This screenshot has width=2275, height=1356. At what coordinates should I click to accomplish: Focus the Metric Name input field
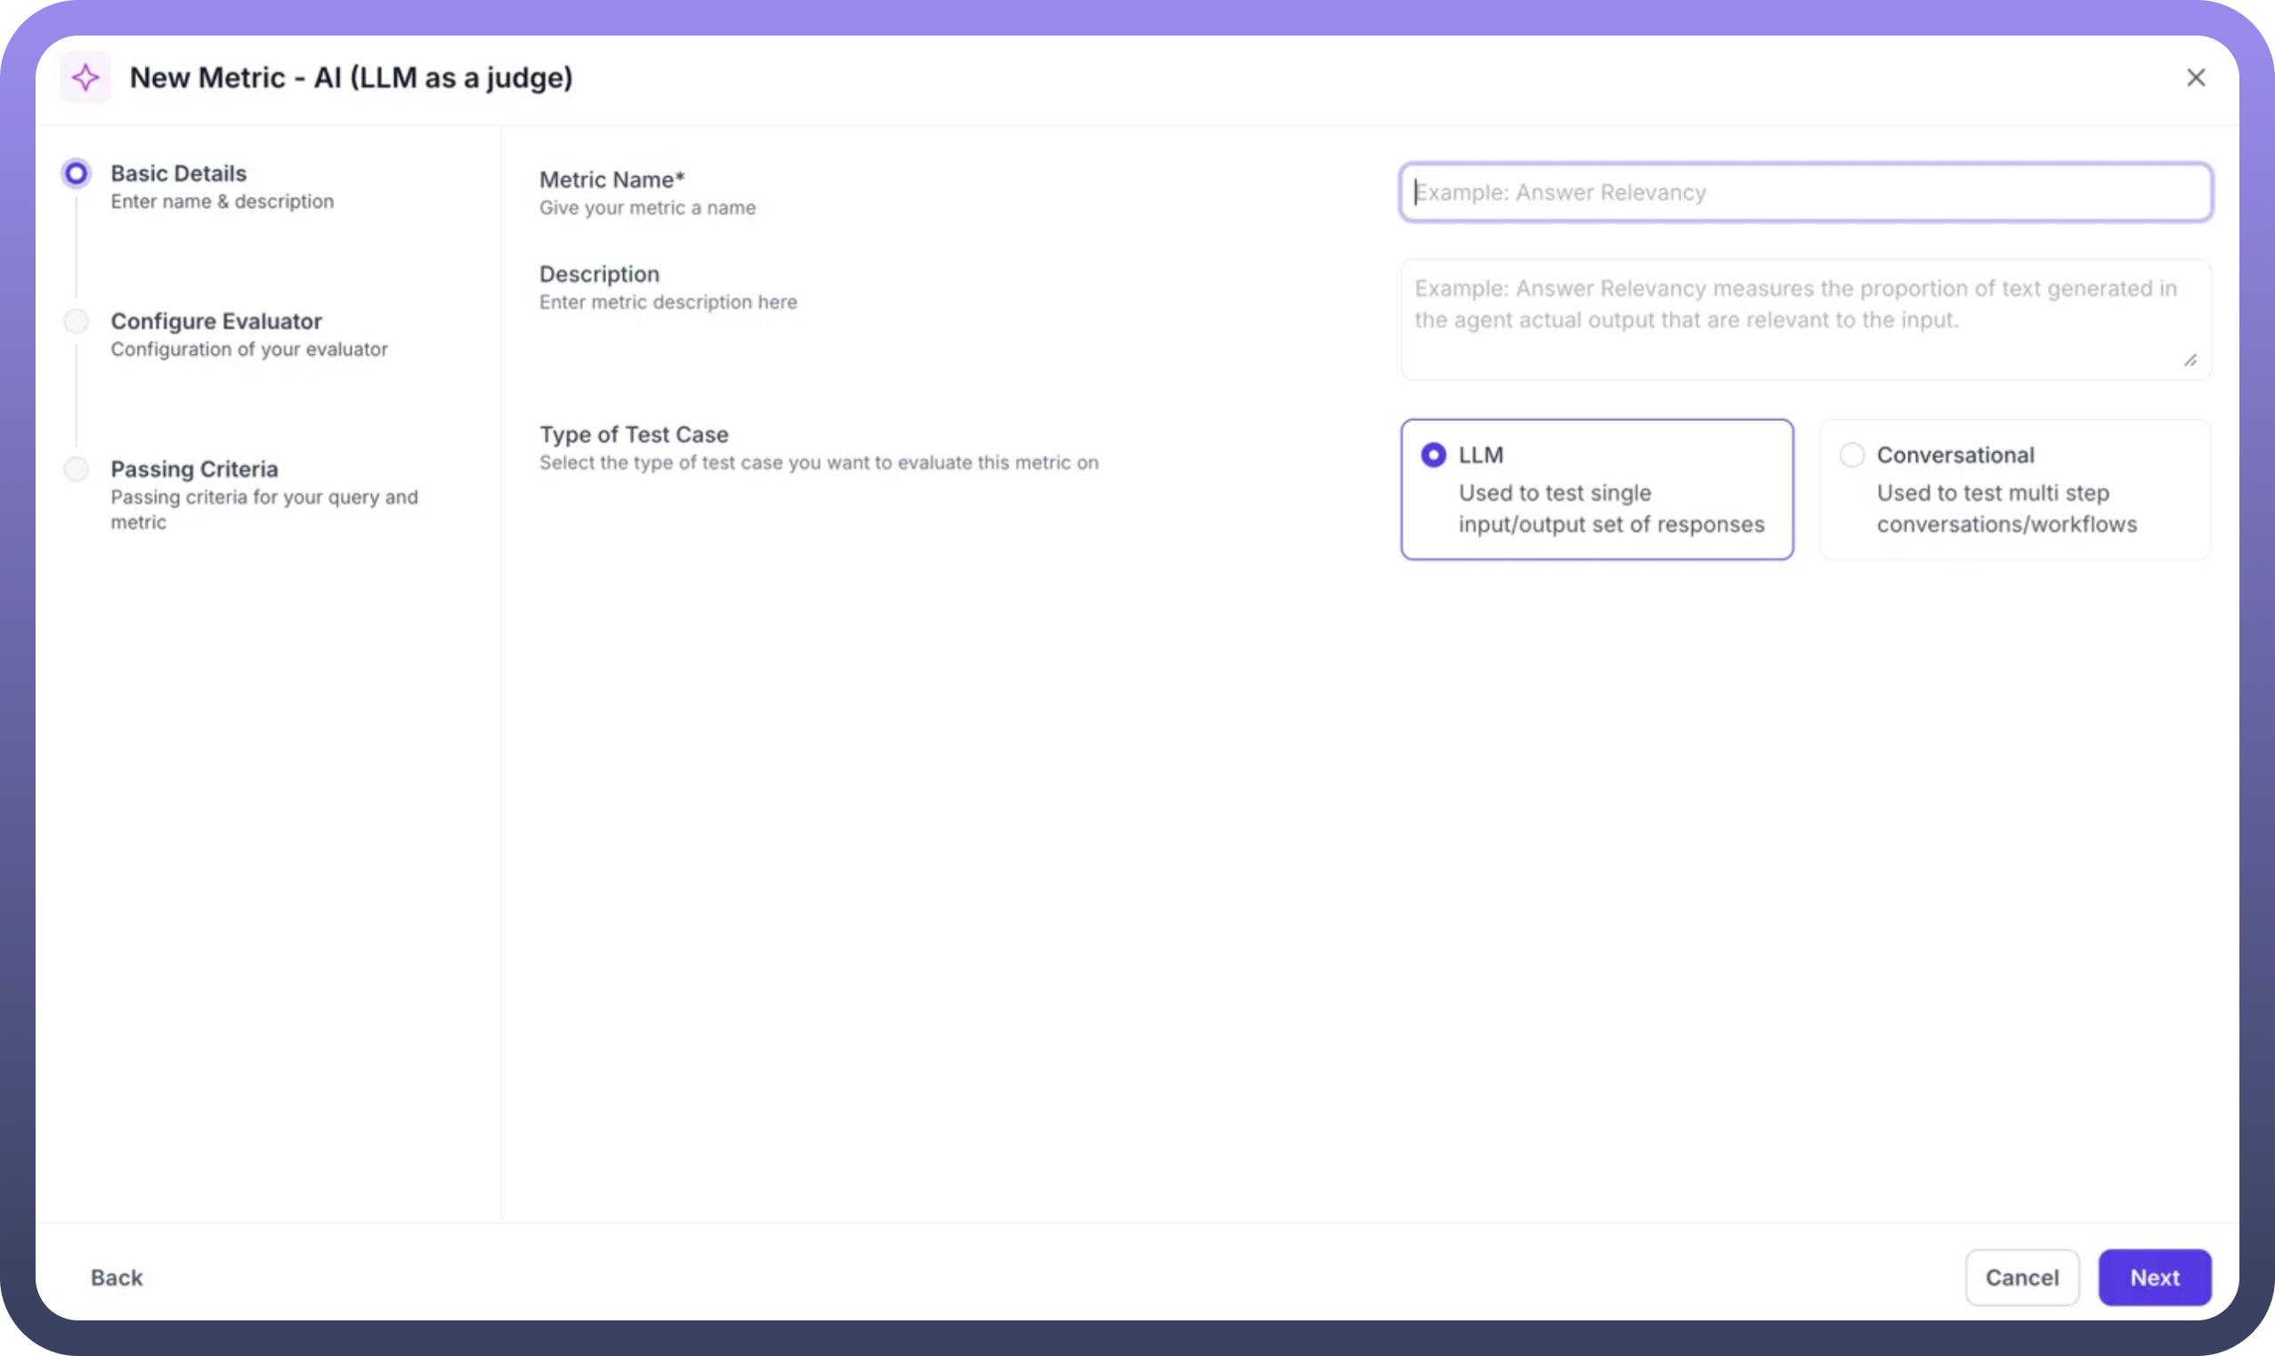[1805, 193]
